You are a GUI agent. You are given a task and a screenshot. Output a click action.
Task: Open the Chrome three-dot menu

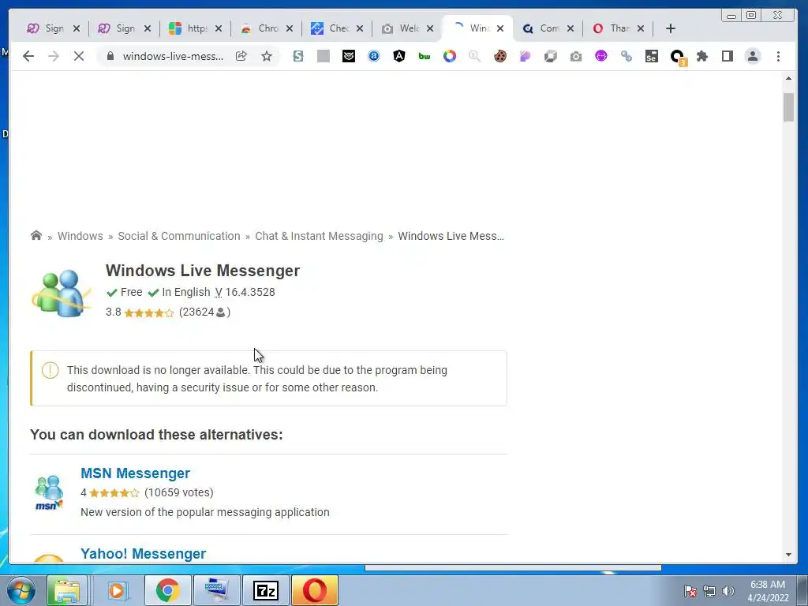click(x=778, y=56)
